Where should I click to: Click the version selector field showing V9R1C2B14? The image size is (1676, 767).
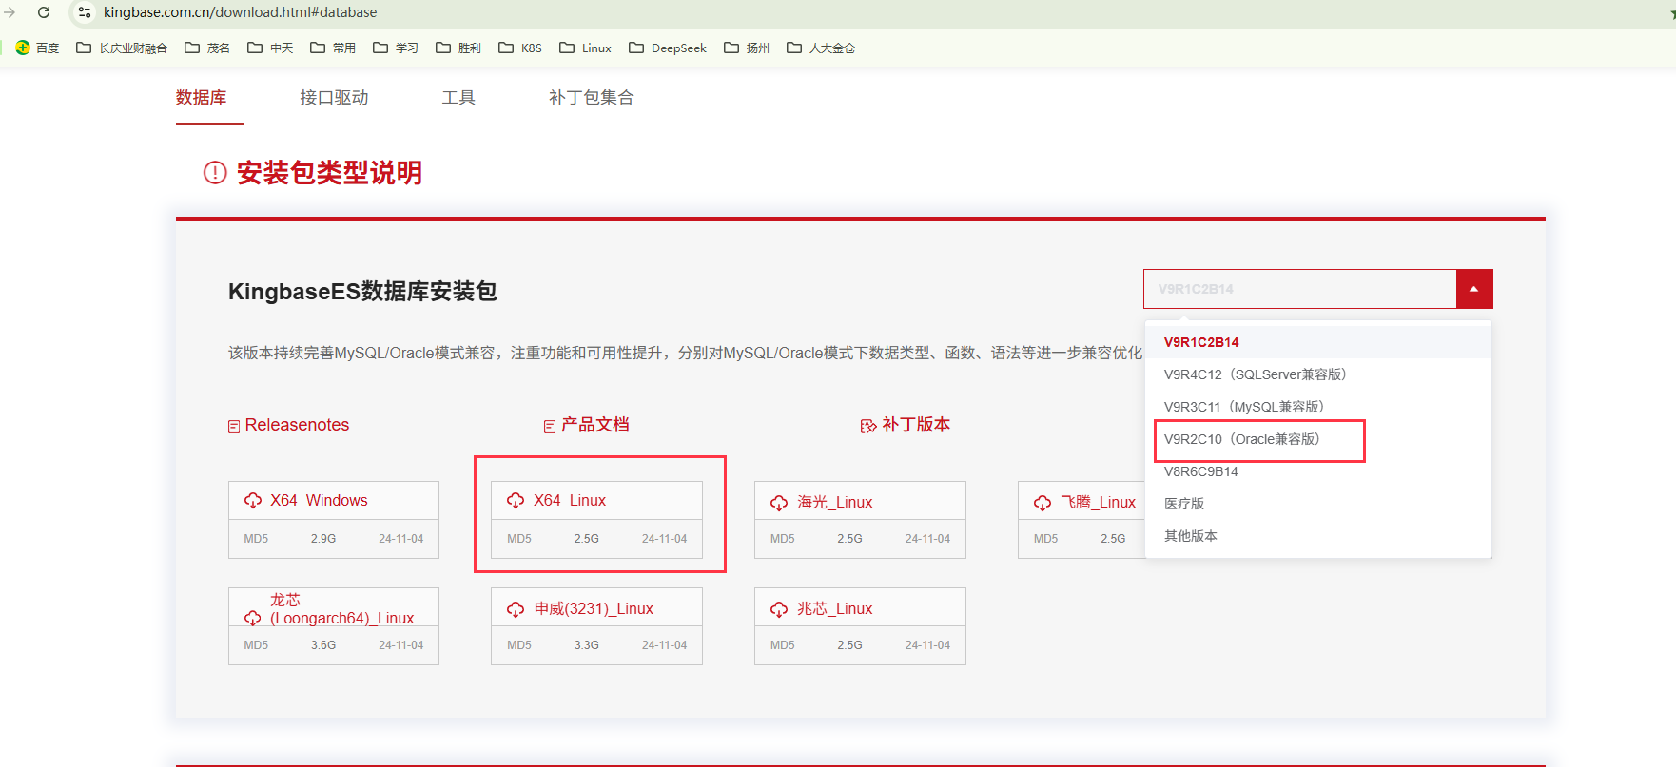(1299, 289)
